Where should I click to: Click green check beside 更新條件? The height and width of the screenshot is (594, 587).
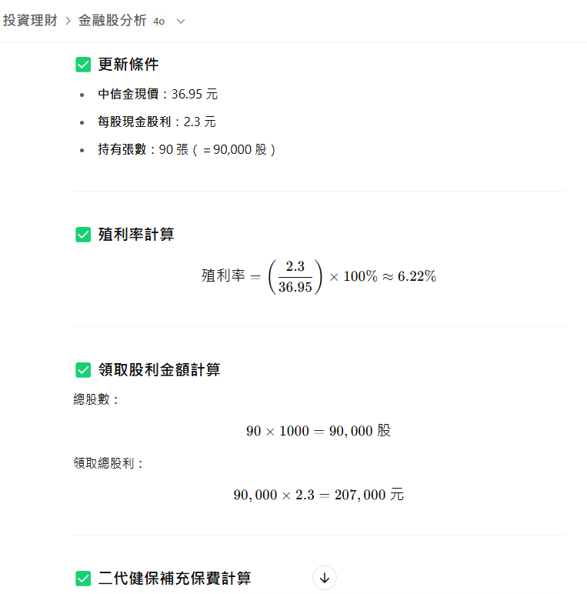point(83,65)
